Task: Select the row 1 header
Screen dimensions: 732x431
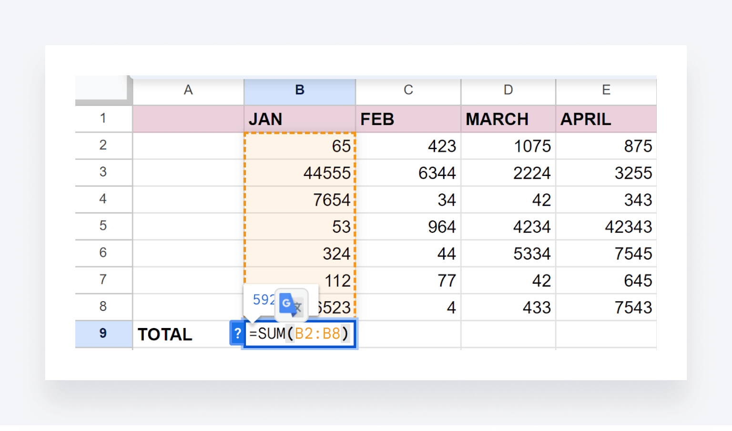Action: click(103, 119)
